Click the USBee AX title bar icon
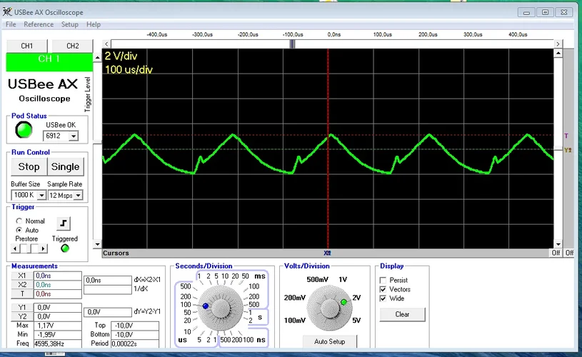 click(7, 12)
